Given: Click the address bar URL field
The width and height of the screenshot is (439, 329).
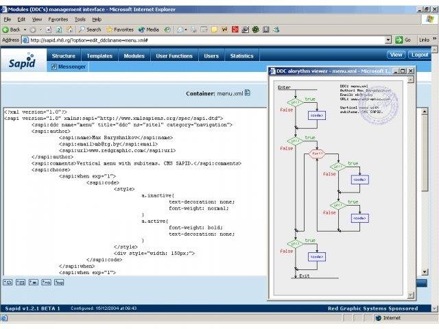Looking at the screenshot, I should tap(204, 40).
